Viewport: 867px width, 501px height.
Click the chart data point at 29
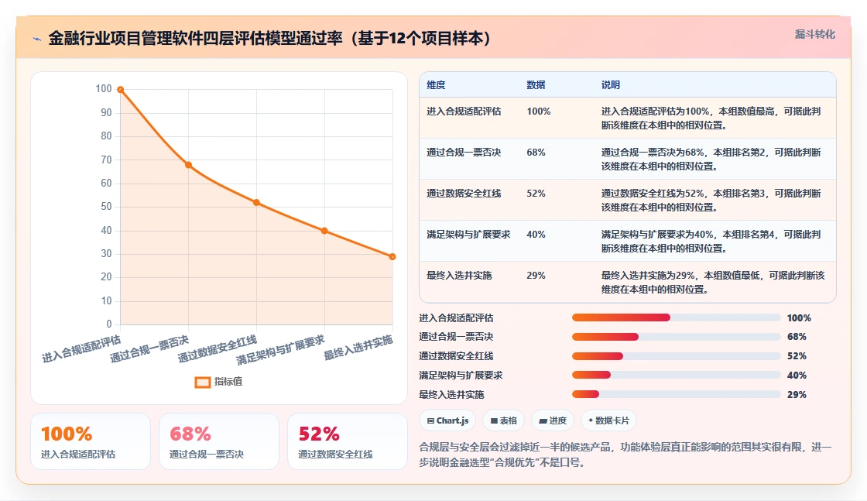click(392, 256)
